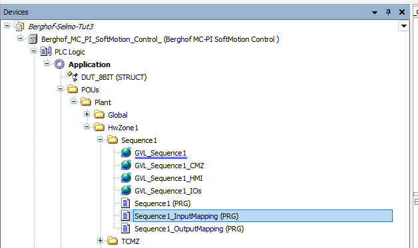
Task: Click the GVL_Sequence1_CMZ globe icon
Action: 126,165
